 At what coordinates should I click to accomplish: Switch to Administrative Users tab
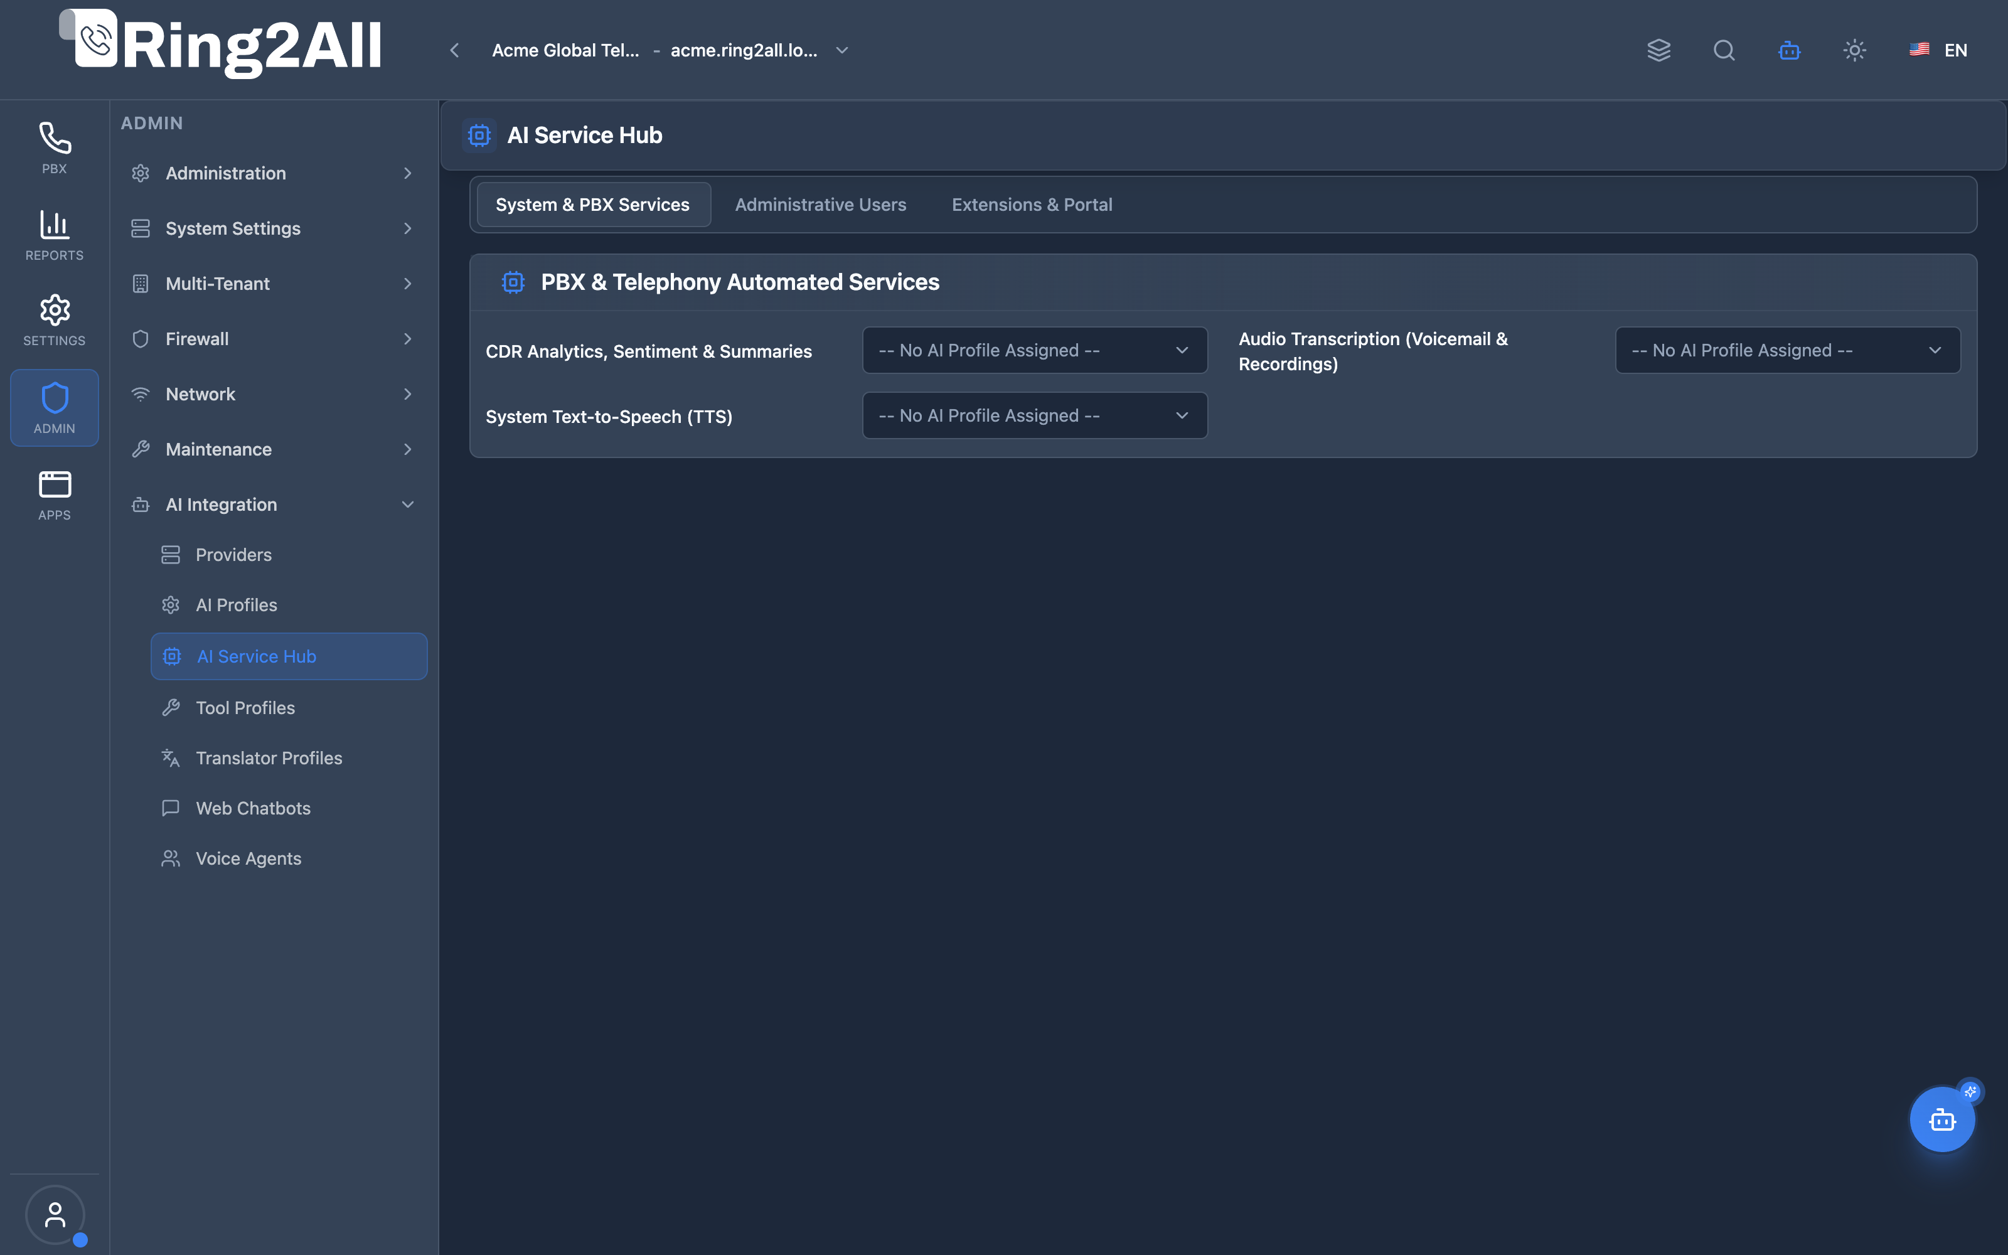(820, 204)
